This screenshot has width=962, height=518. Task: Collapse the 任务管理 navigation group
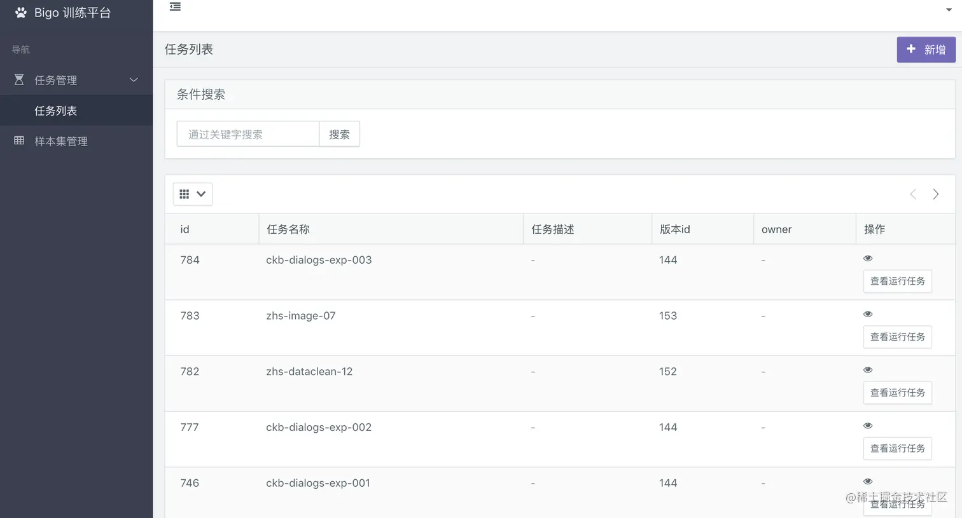click(134, 80)
